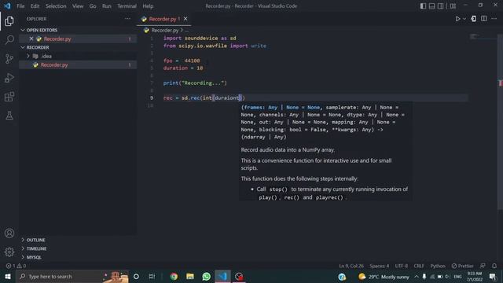Open editor More Actions ellipsis
Screen dimensions: 503x283
pos(494,19)
